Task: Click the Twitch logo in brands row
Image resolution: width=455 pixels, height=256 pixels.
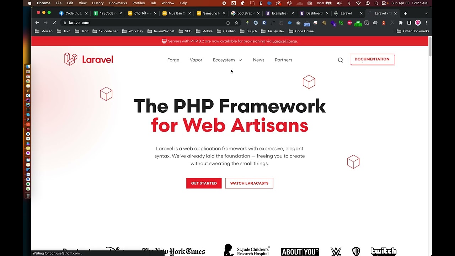Action: 383,251
